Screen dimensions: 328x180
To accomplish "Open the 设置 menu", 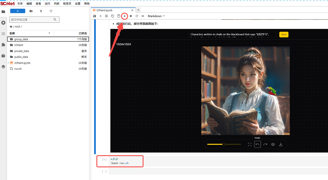I will 78,4.
